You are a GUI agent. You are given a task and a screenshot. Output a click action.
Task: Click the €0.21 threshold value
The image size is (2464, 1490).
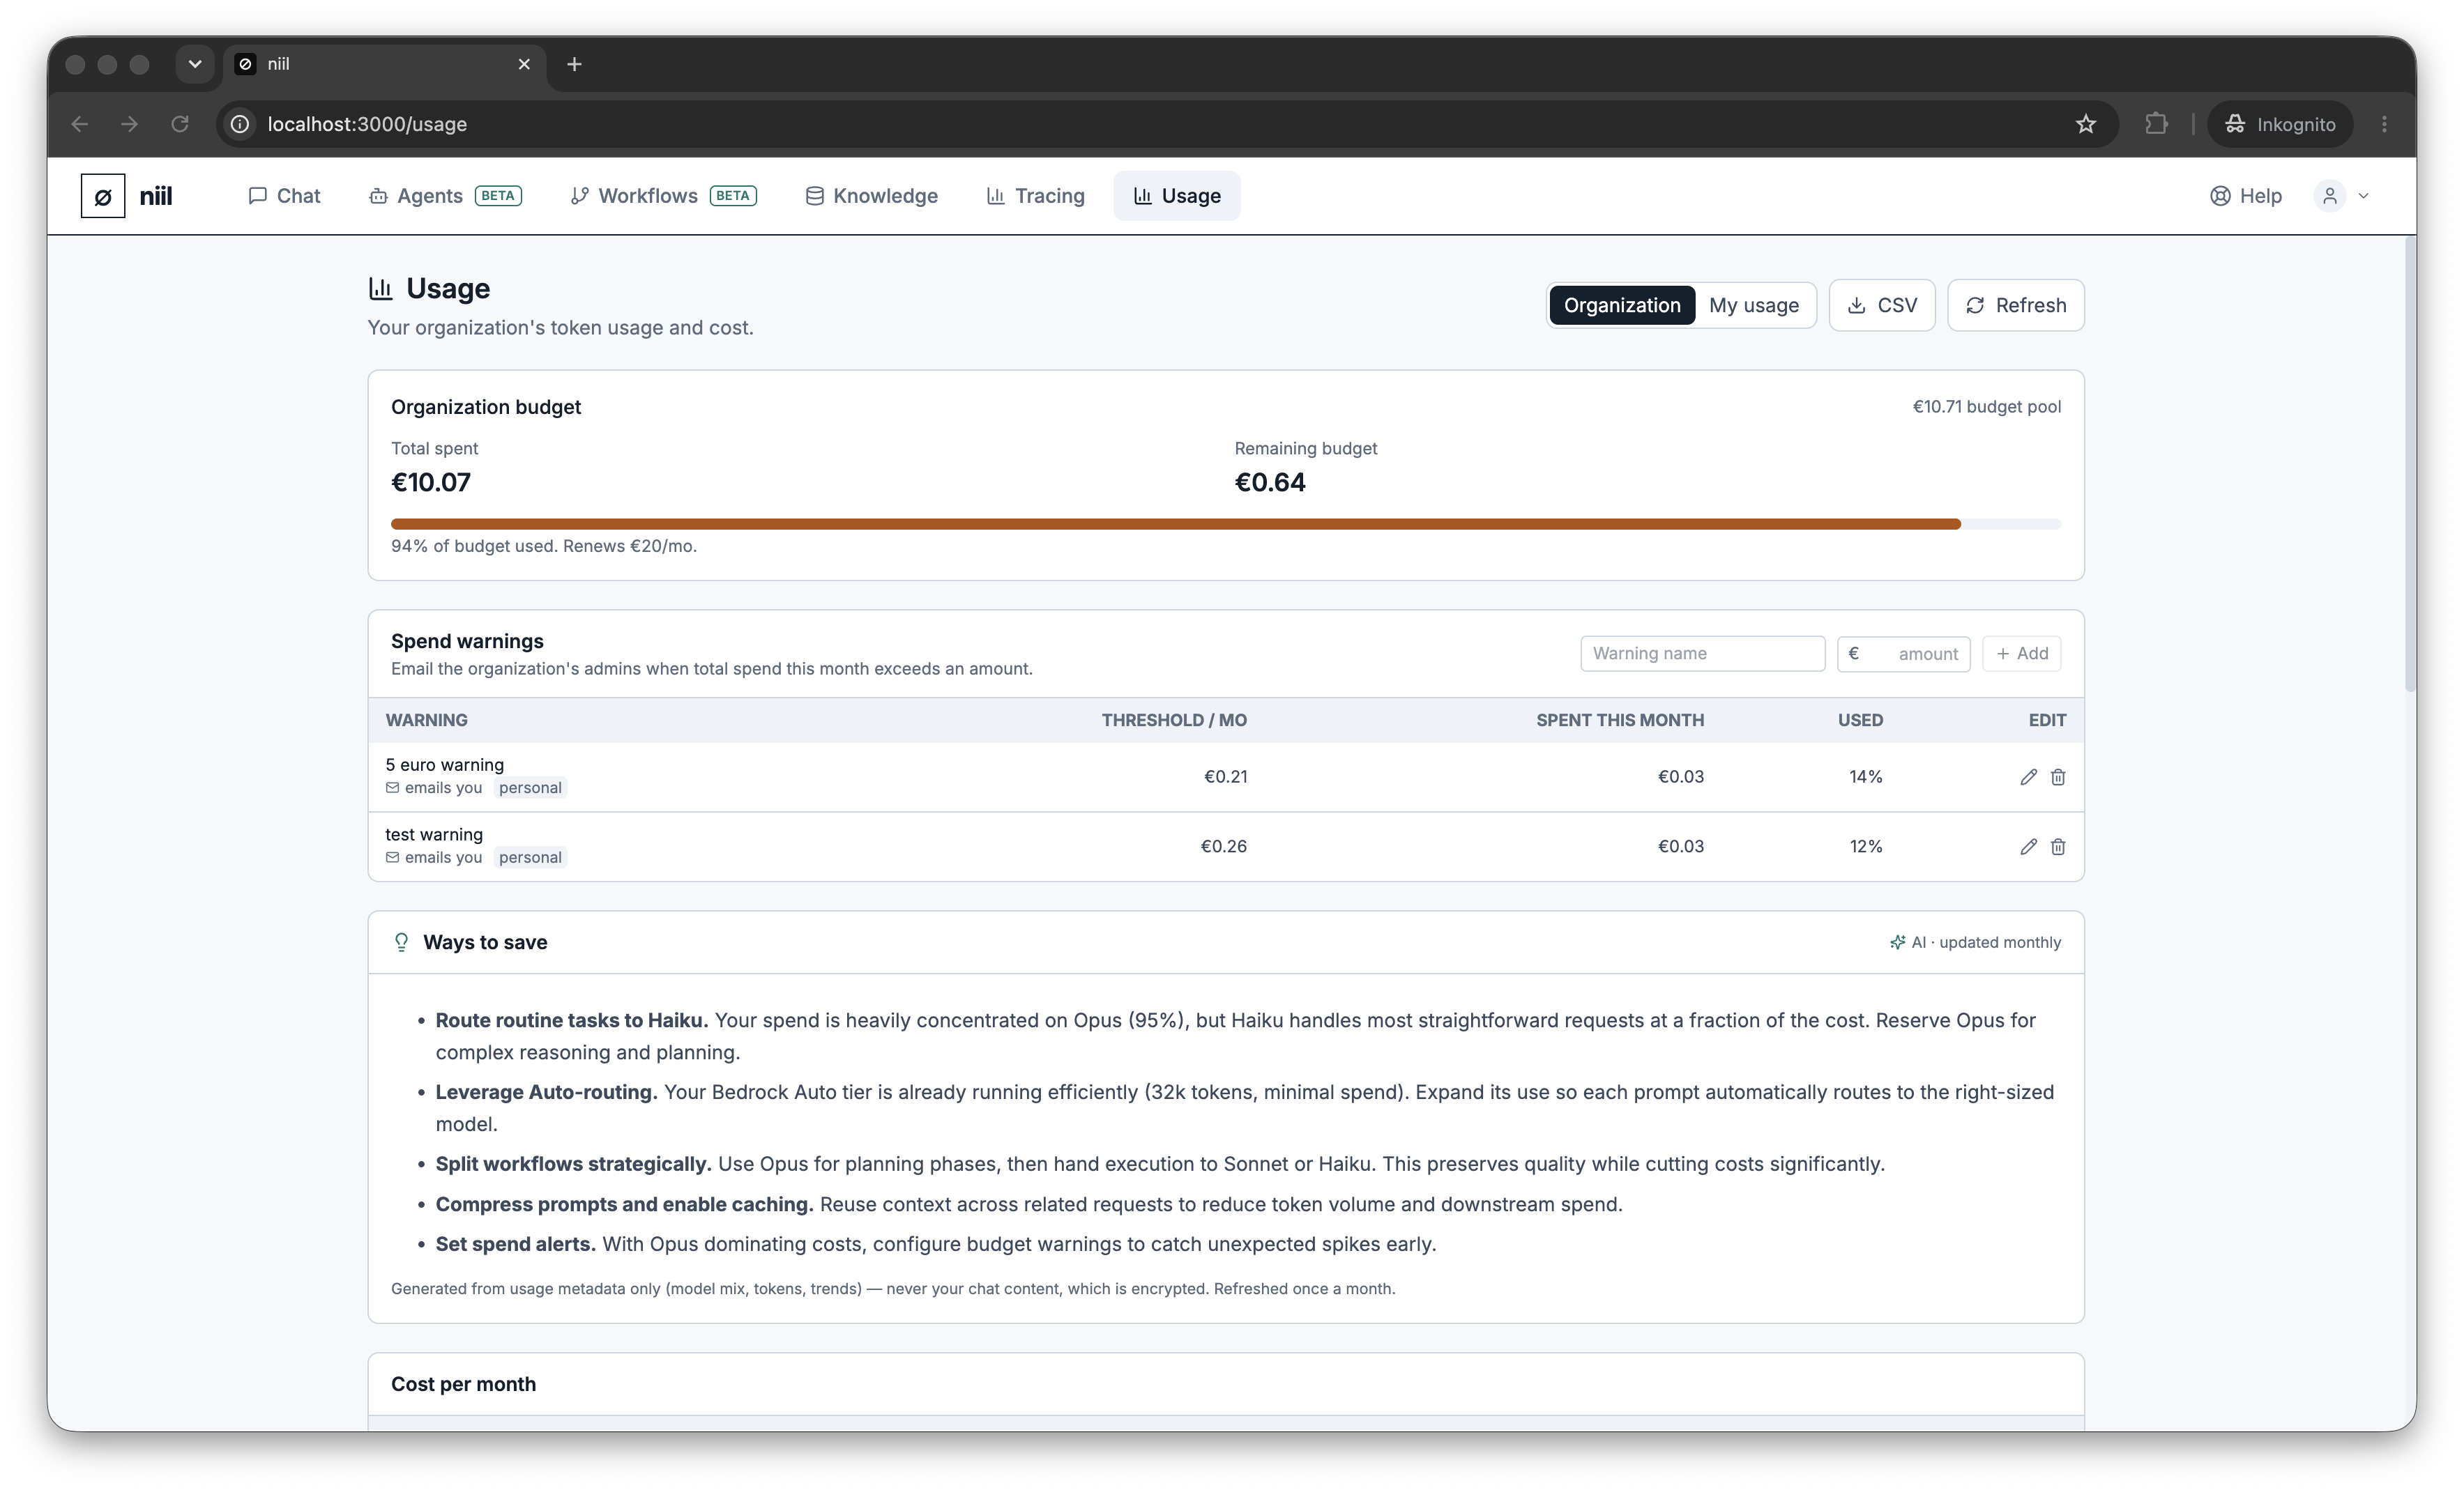click(1225, 776)
